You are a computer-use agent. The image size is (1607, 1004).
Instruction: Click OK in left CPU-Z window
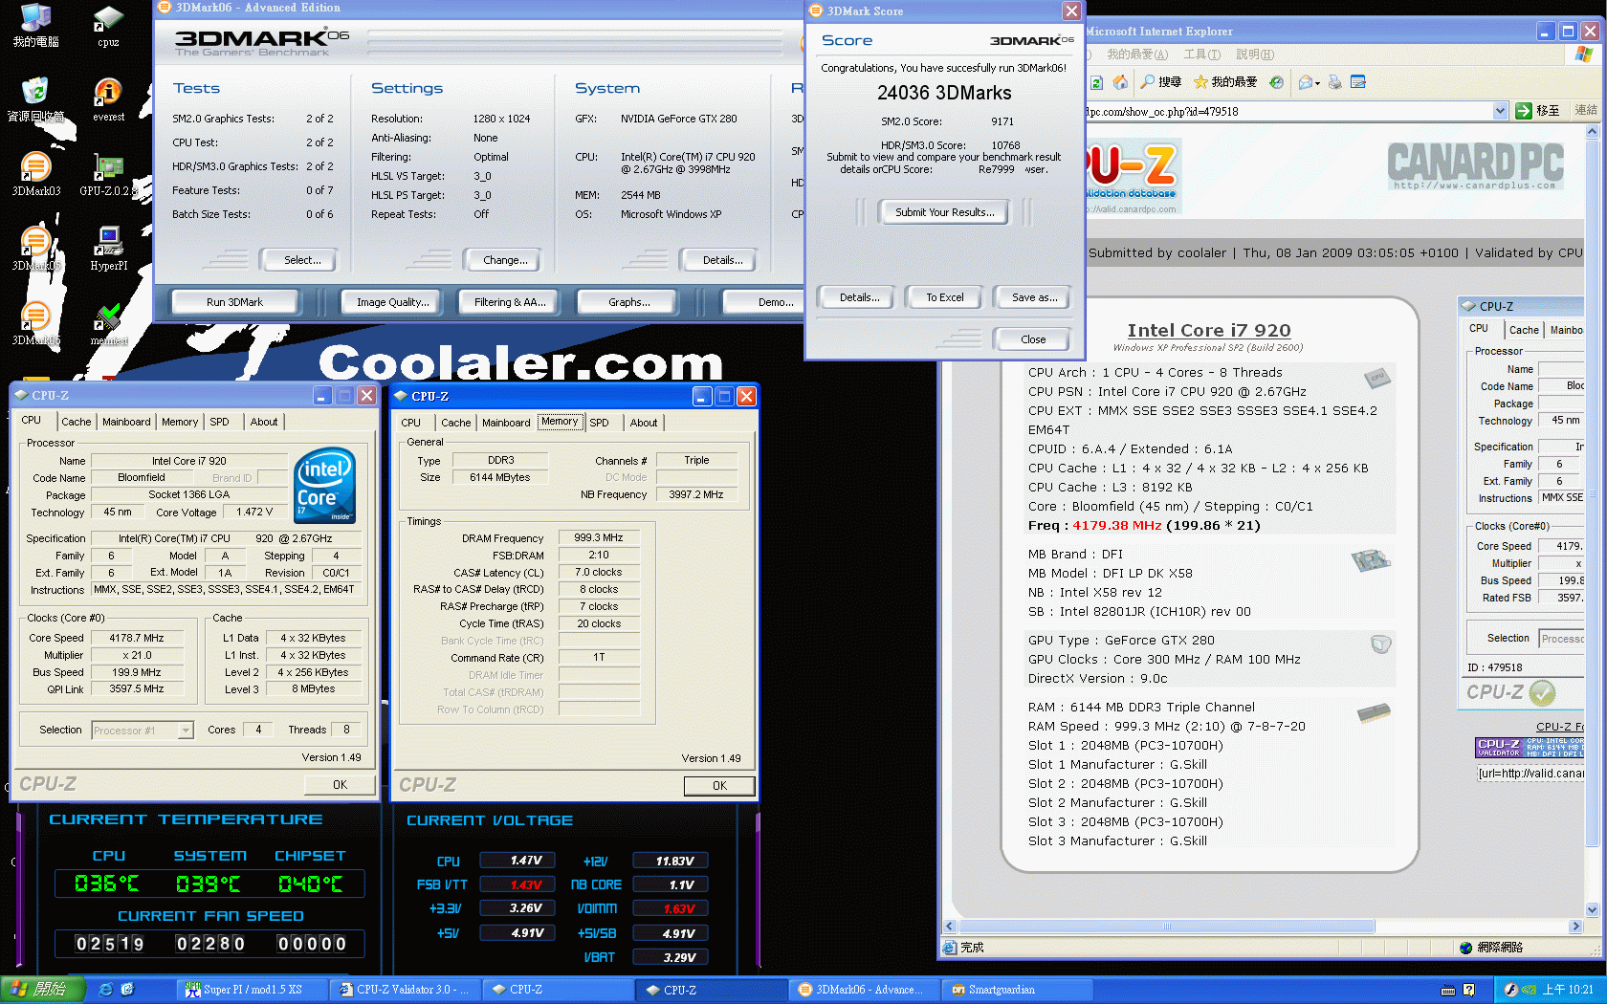click(x=340, y=784)
